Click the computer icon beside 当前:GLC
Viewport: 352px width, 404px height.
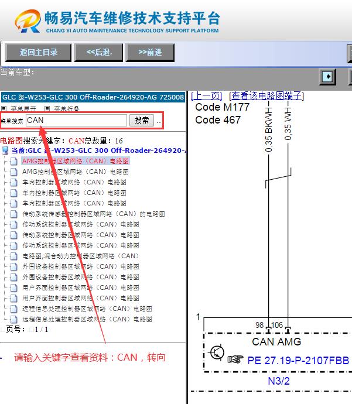[x=5, y=150]
